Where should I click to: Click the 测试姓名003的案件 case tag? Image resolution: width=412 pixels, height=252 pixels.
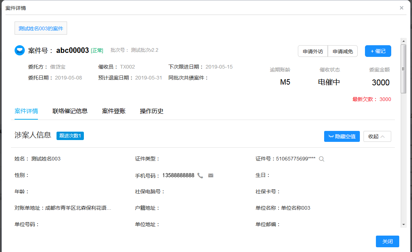pyautogui.click(x=41, y=28)
